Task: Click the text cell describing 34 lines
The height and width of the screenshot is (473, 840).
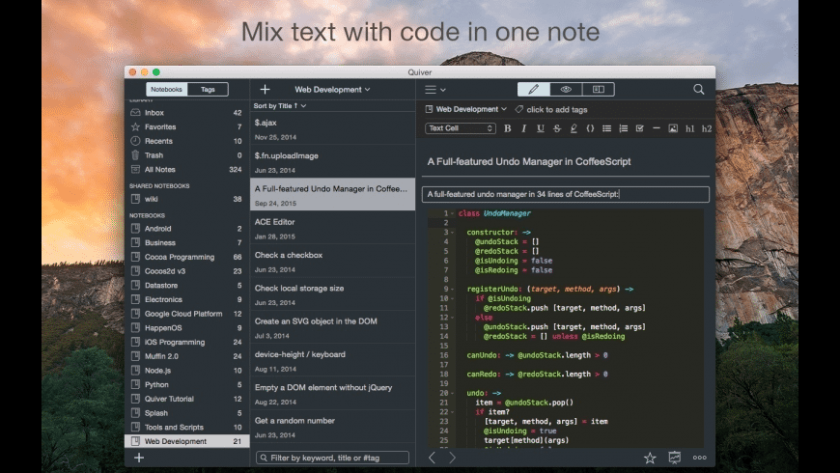Action: point(566,194)
